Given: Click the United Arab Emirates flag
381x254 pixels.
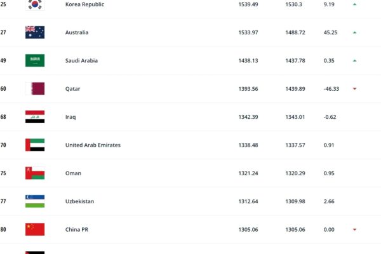Looking at the screenshot, I should [x=35, y=145].
